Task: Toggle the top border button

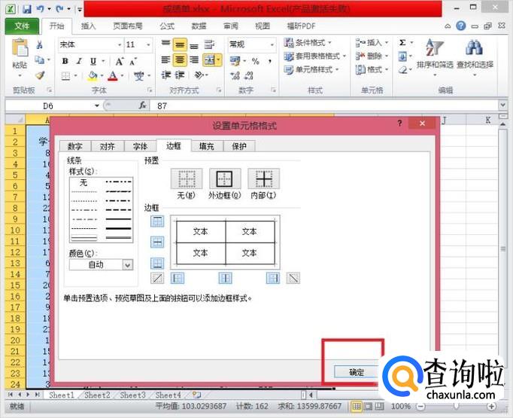Action: click(157, 221)
